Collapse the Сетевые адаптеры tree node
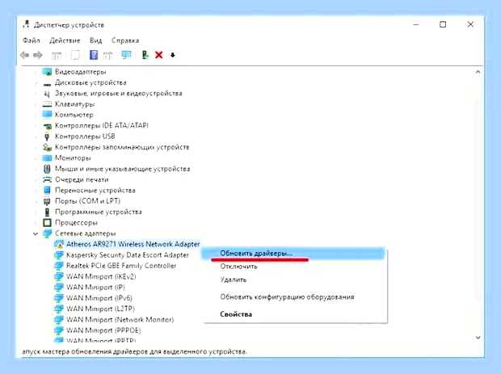This screenshot has width=501, height=374. tap(36, 233)
